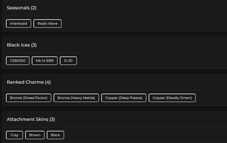227x143 pixels.
Task: Click the Ranked Charms (4) header
Action: point(29,82)
